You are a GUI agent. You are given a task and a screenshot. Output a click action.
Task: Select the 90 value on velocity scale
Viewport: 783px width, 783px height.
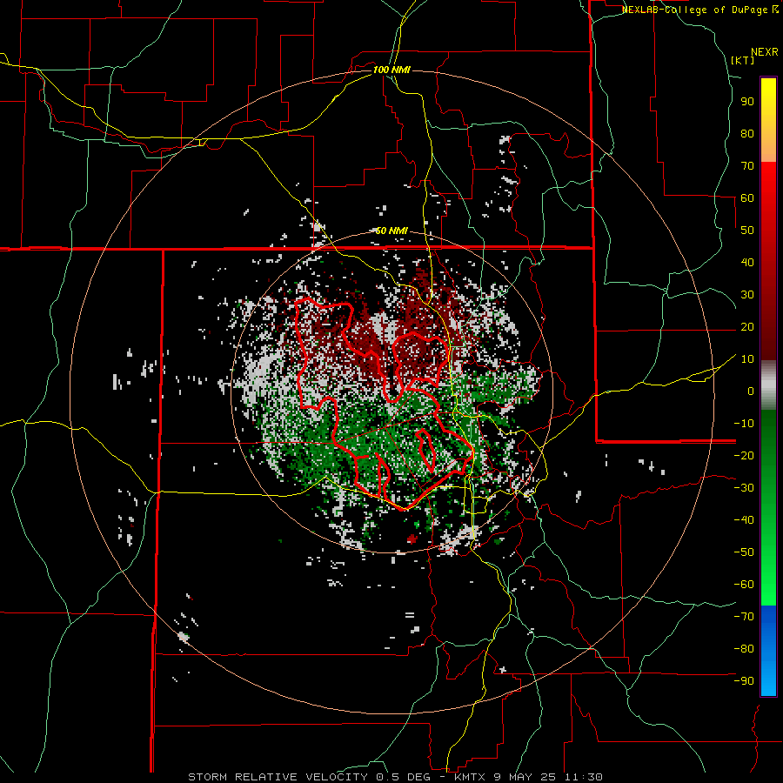[747, 102]
